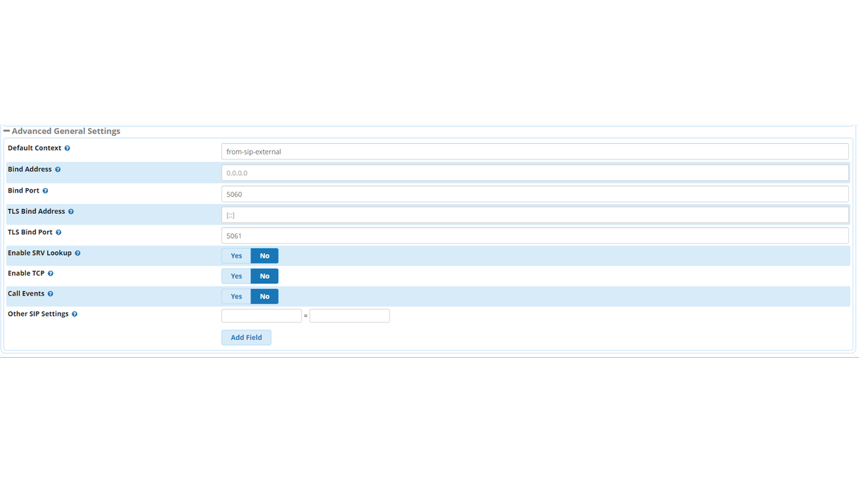Select the Enable TCP No option
Image resolution: width=859 pixels, height=483 pixels.
click(x=264, y=275)
